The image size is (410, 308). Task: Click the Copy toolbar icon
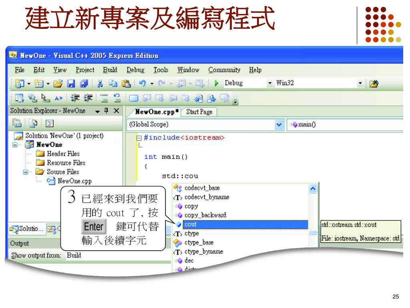click(113, 83)
